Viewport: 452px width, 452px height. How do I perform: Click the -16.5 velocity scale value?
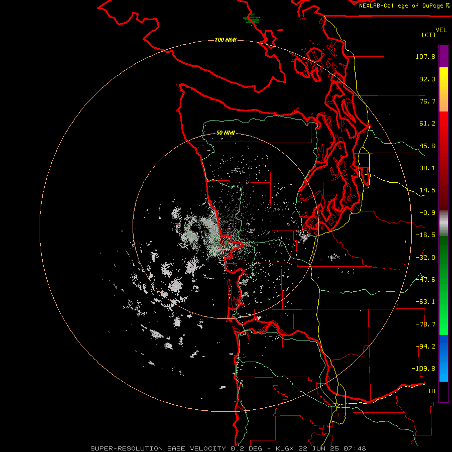(425, 235)
